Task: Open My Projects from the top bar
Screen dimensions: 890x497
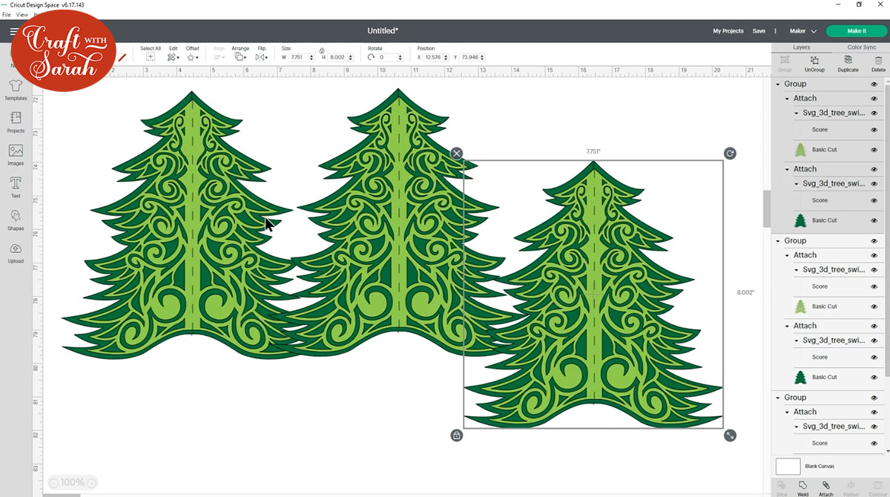Action: [728, 30]
